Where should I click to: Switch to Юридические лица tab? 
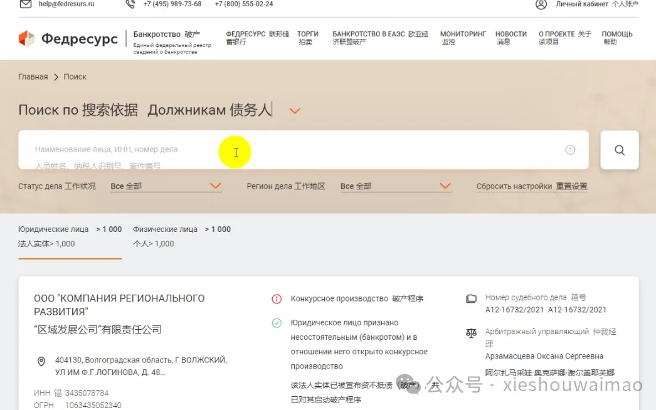tap(70, 236)
